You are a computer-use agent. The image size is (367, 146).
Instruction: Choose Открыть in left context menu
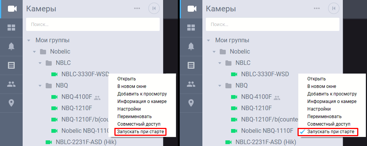[126, 79]
